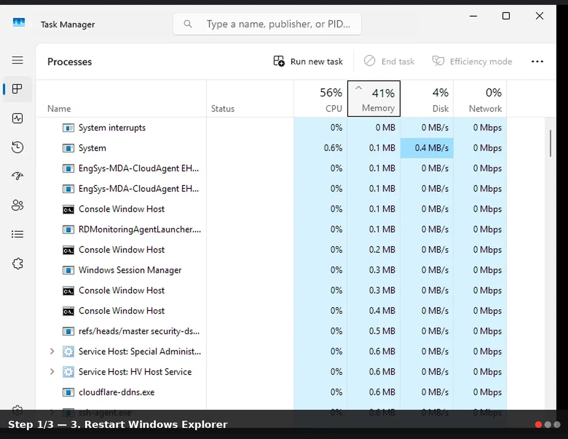Select the Processes page sidebar icon

17,89
